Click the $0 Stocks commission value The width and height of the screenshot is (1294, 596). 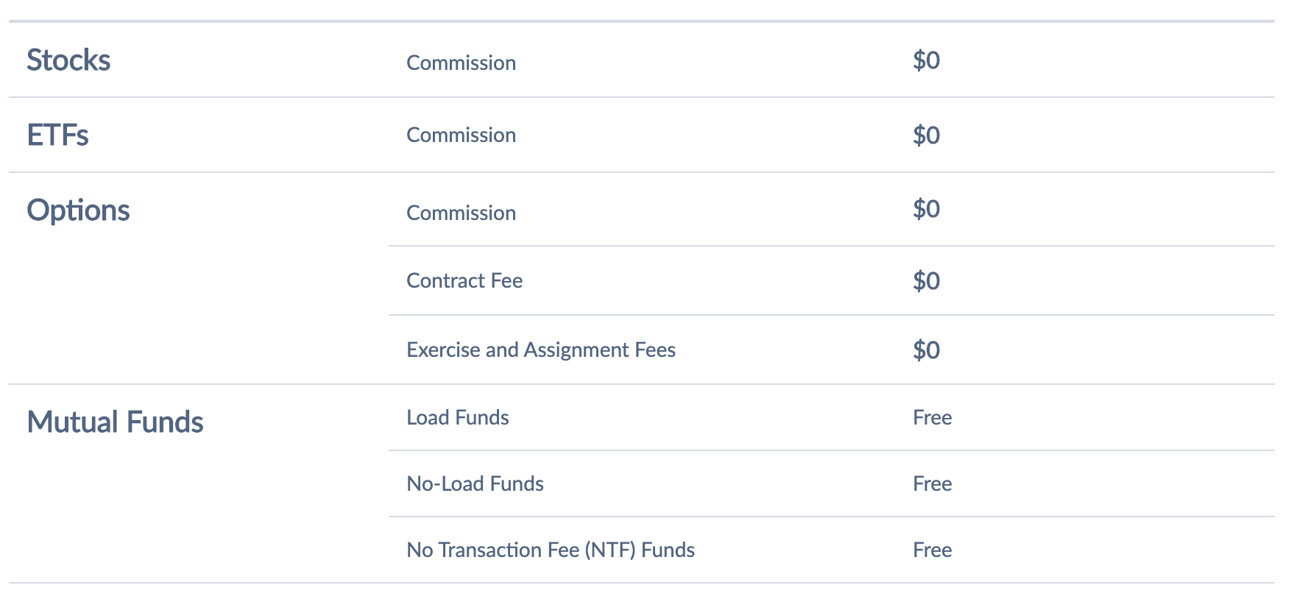(x=926, y=60)
